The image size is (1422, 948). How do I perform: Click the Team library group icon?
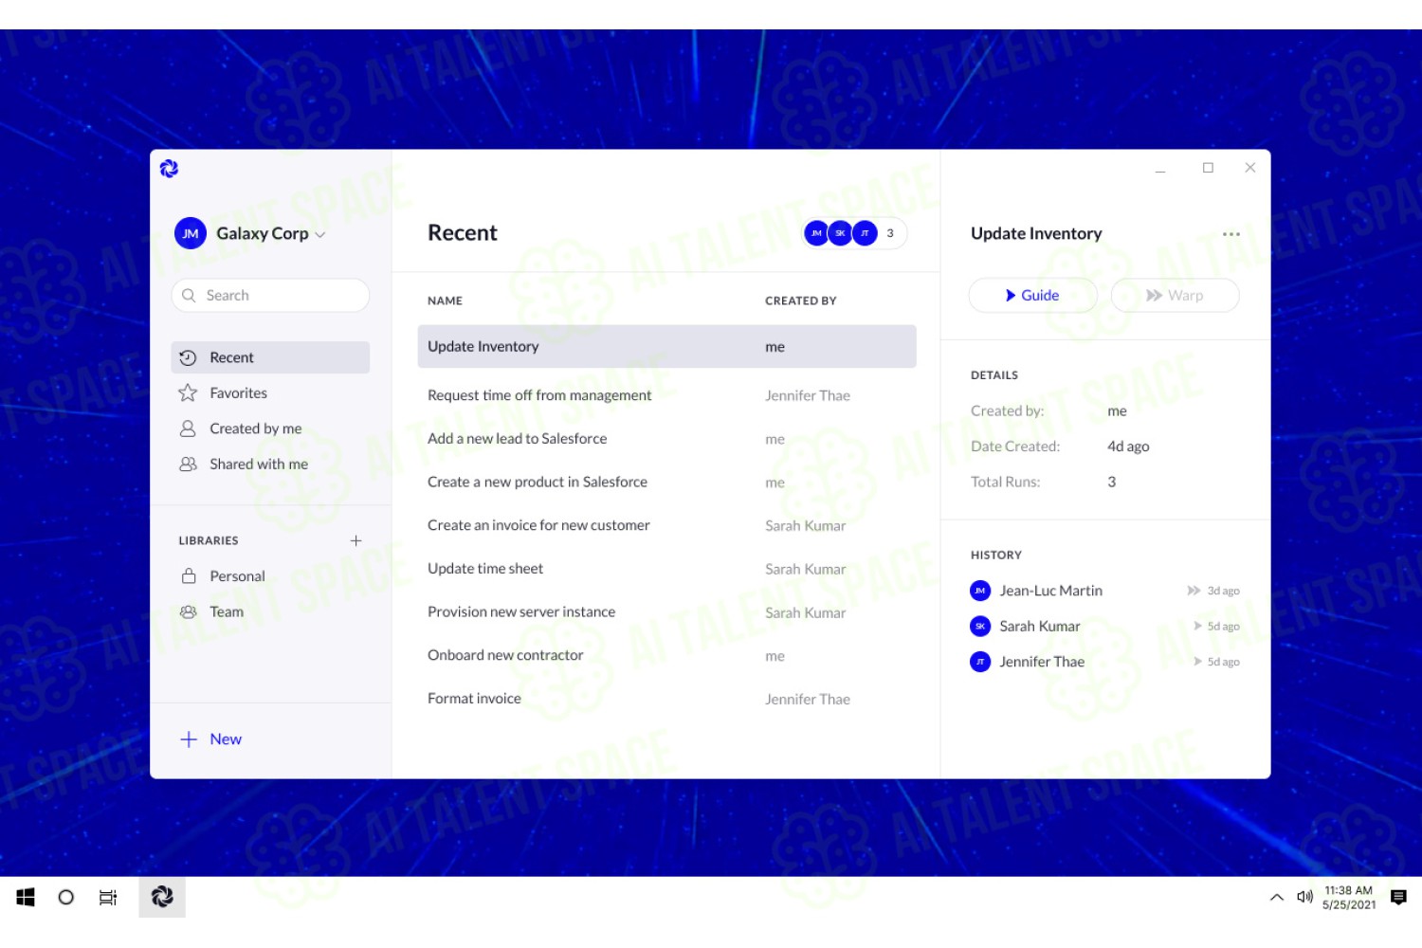(189, 611)
